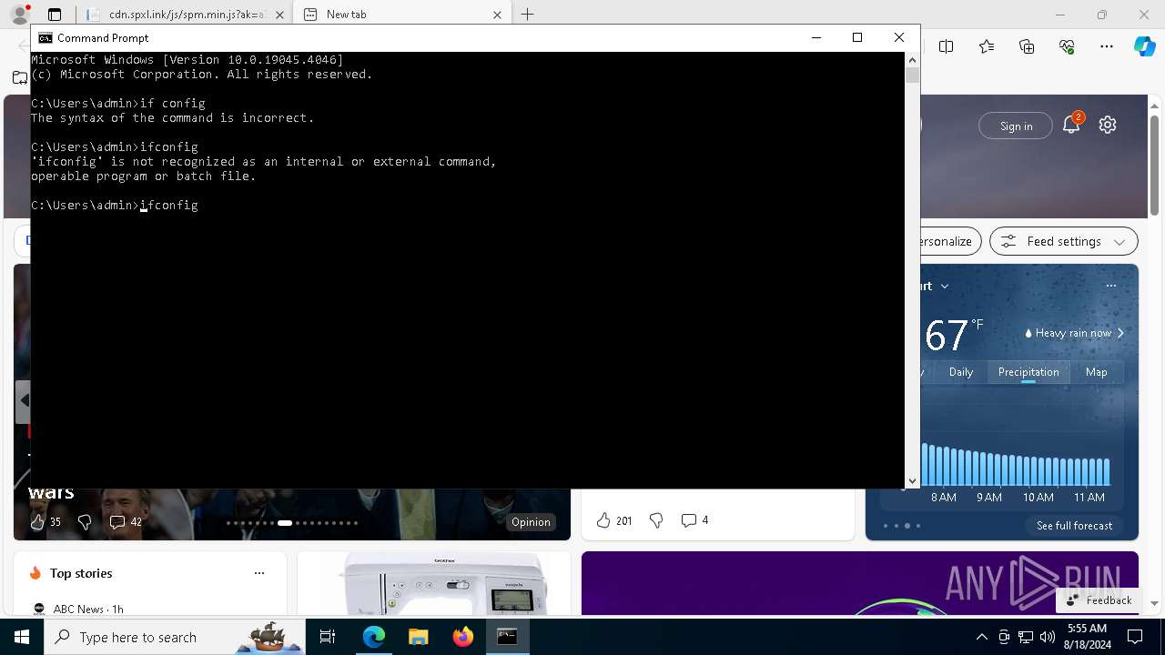The image size is (1165, 655).
Task: Open ABC News source link
Action: tap(78, 609)
